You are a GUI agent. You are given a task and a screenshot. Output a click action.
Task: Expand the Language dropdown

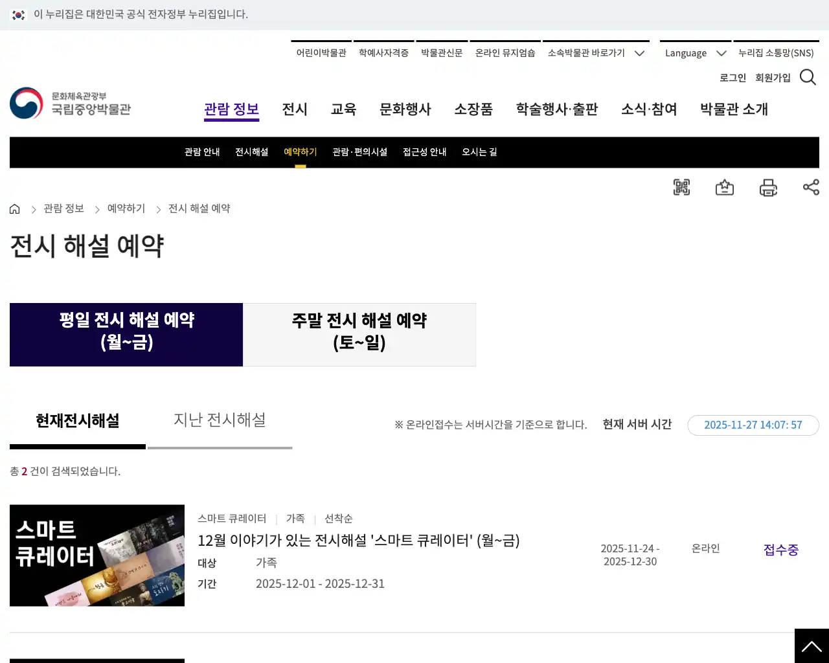[x=696, y=53]
